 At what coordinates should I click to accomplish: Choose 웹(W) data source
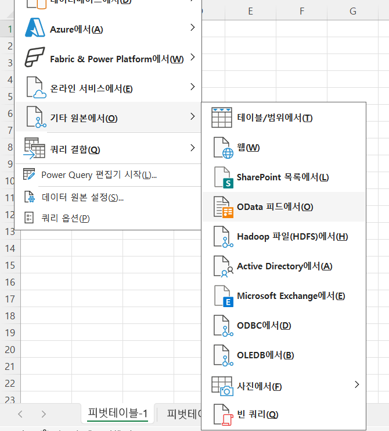(x=284, y=148)
